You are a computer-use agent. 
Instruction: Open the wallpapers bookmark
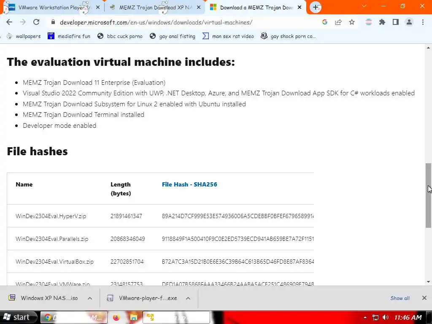point(24,36)
